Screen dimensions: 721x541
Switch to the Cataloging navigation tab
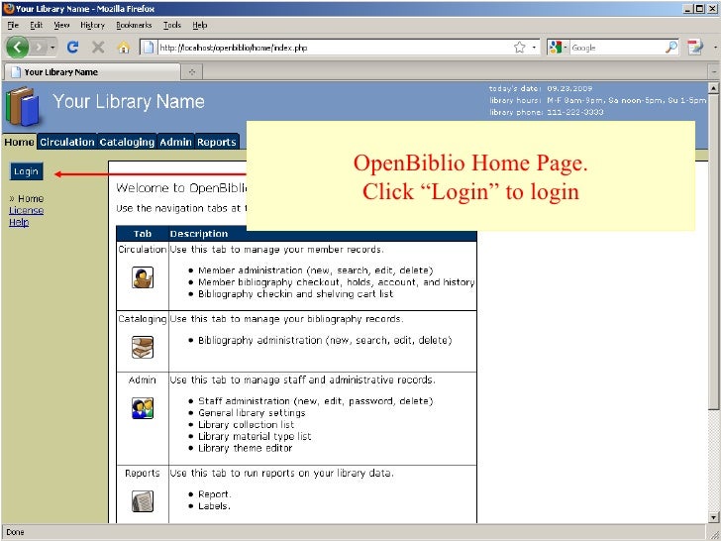pyautogui.click(x=127, y=142)
